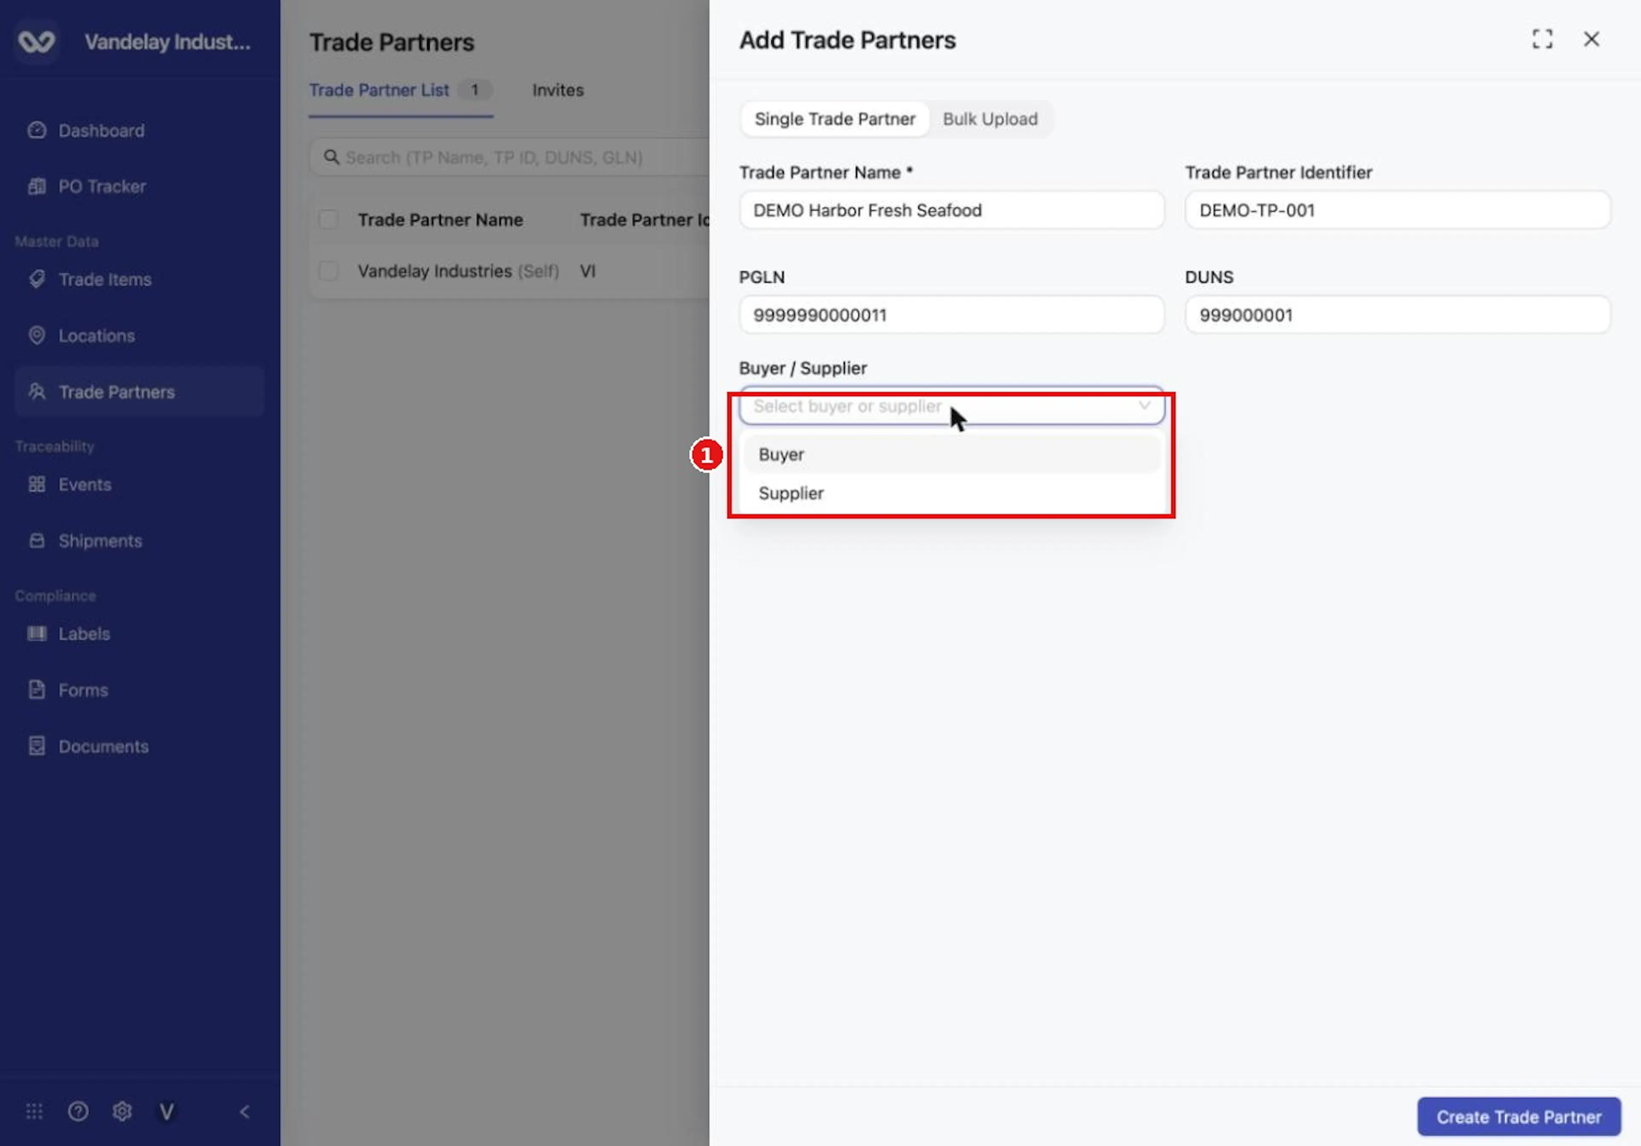
Task: Collapse the sidebar with the chevron arrow
Action: pos(244,1112)
